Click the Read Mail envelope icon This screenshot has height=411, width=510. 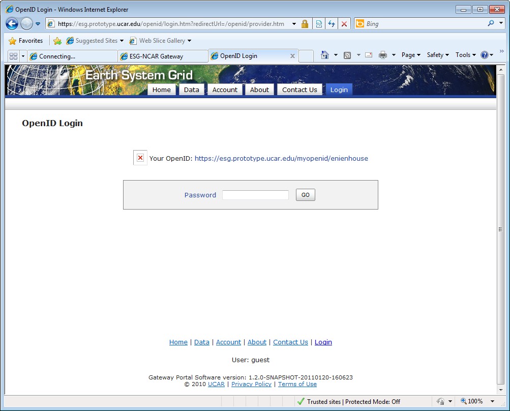pos(369,55)
